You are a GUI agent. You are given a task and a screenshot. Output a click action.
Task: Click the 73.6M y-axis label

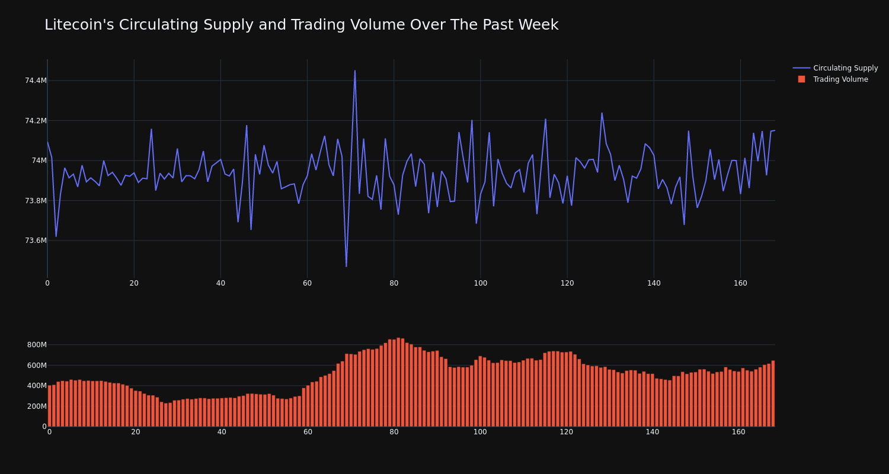(36, 241)
